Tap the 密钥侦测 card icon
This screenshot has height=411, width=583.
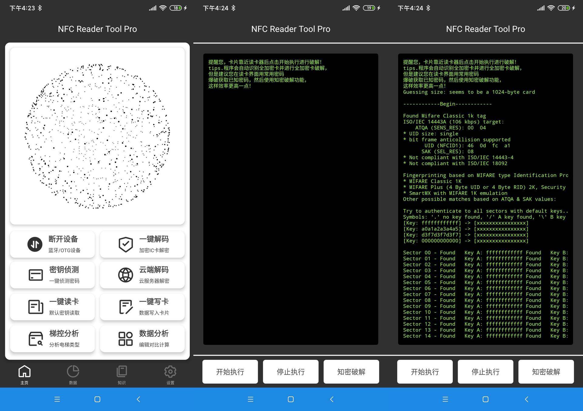(x=36, y=275)
